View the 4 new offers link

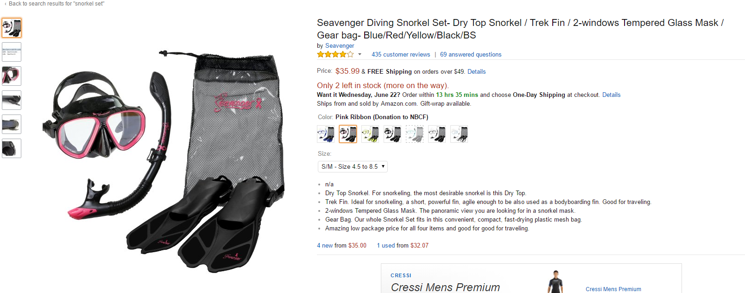pos(325,246)
